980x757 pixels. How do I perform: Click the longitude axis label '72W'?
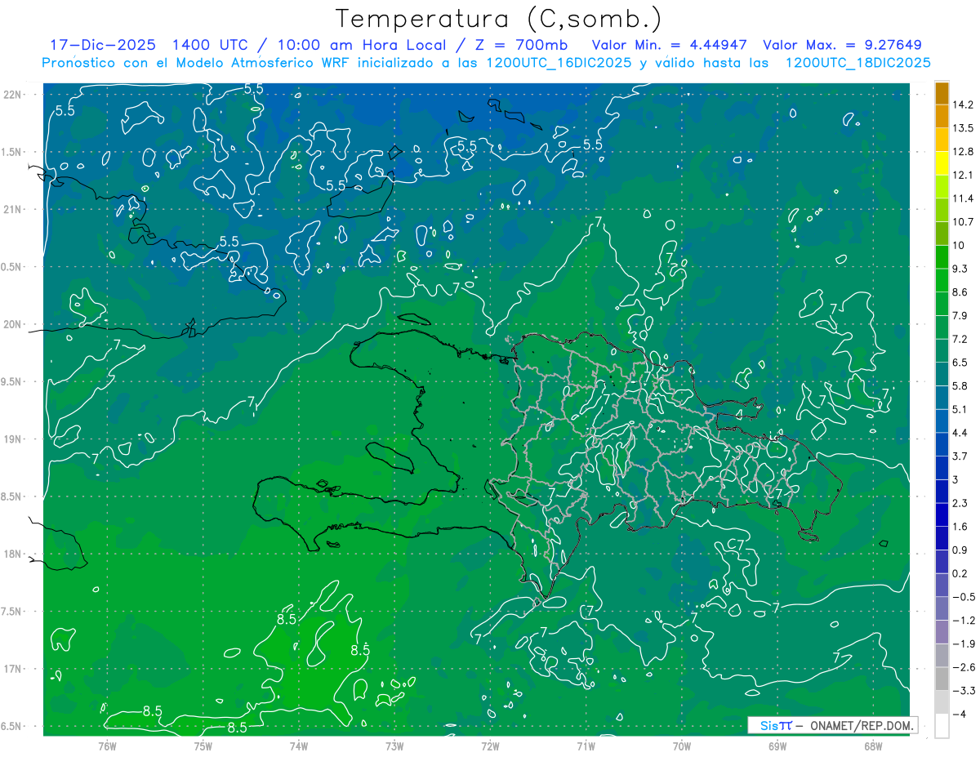coord(490,746)
